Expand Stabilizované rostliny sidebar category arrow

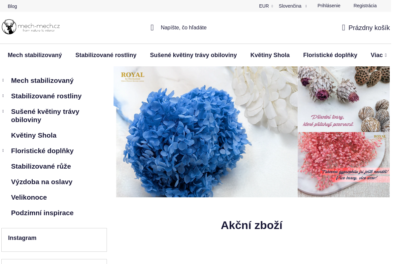click(x=3, y=96)
